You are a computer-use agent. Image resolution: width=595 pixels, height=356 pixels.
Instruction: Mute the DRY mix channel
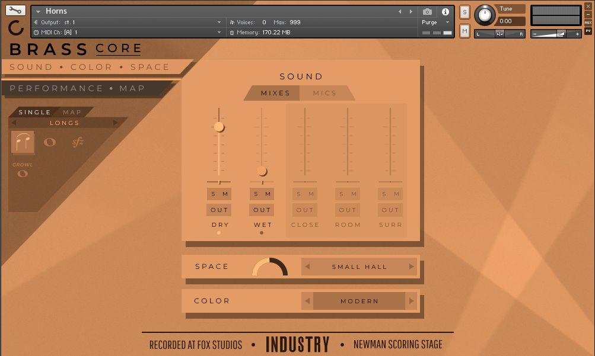click(x=225, y=194)
